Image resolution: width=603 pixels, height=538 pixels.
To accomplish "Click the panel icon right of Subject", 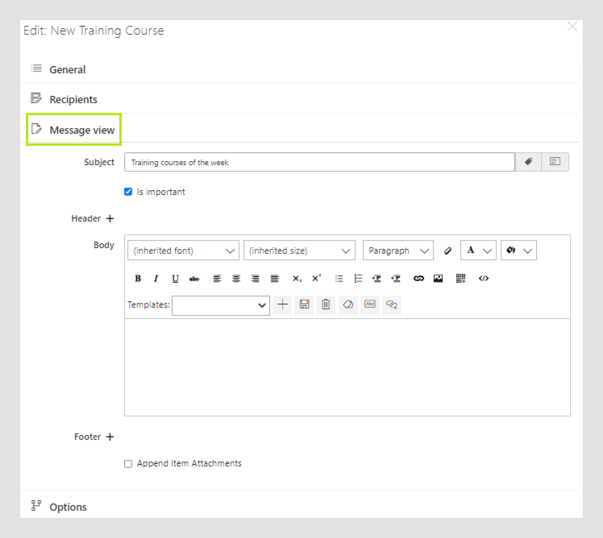I will point(555,162).
